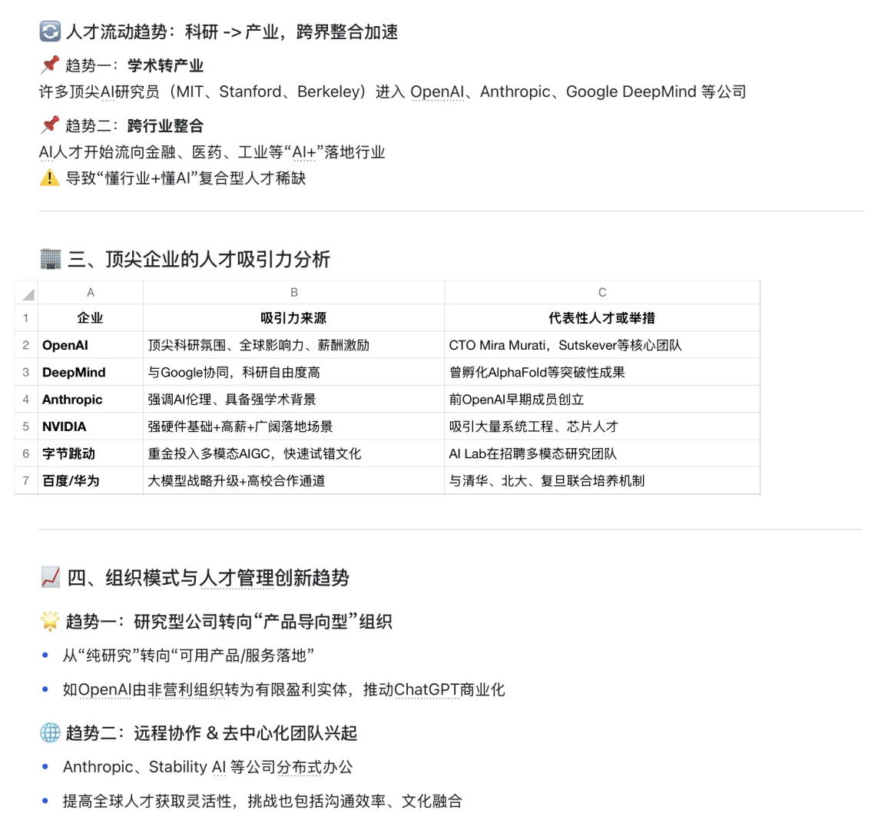Click the 企业 header cell
The width and height of the screenshot is (878, 830).
pos(90,317)
